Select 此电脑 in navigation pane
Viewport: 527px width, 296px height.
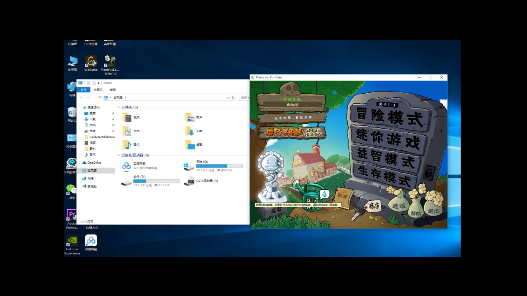(x=96, y=170)
